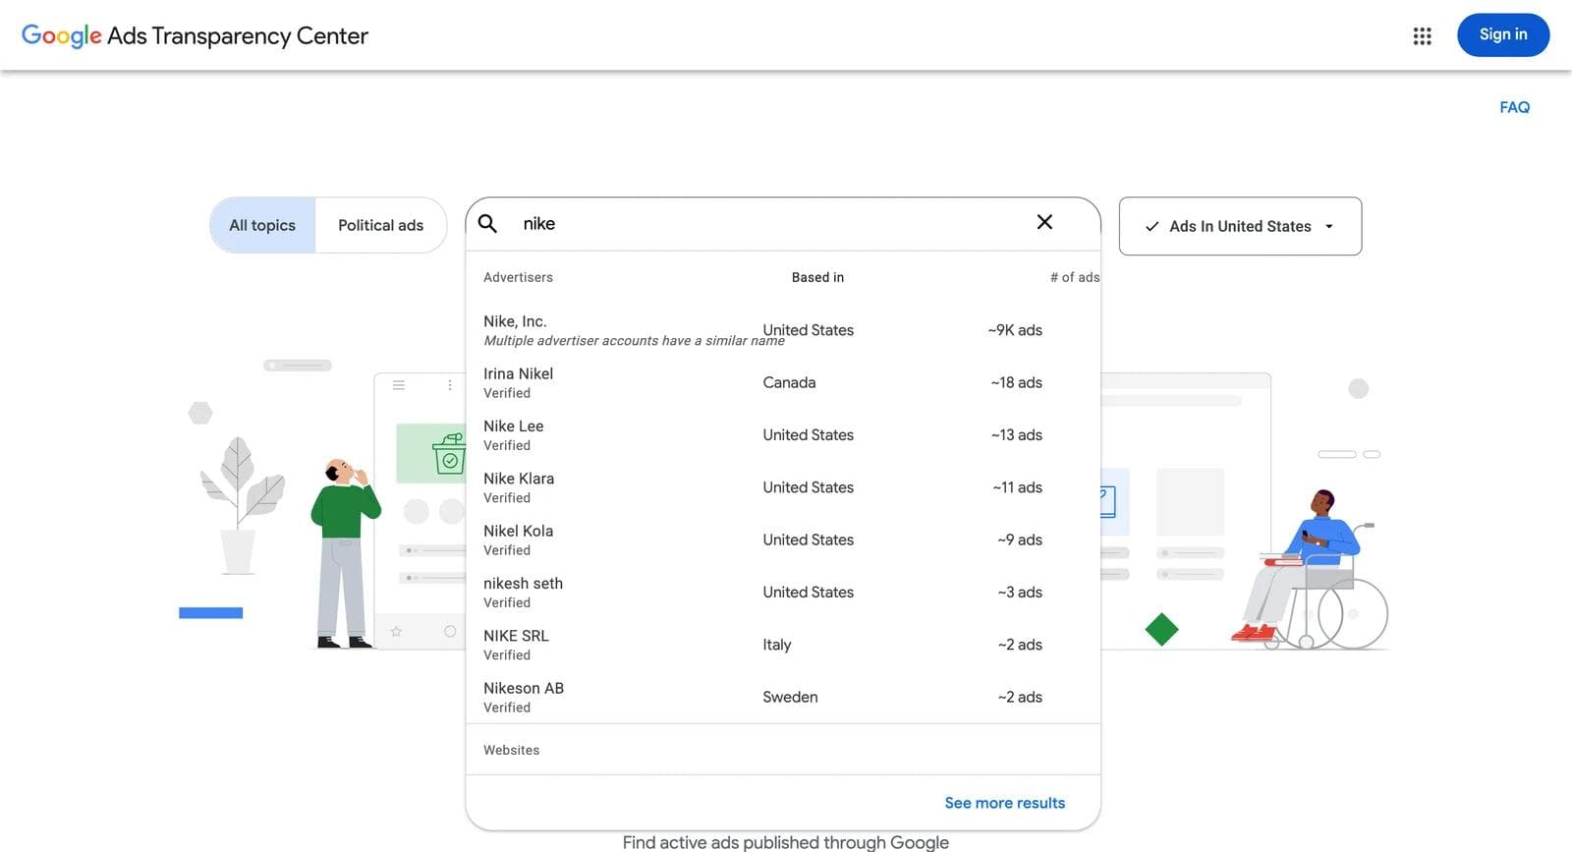Click the ~9 ads count
Viewport: 1572px width, 852px height.
tap(1020, 540)
